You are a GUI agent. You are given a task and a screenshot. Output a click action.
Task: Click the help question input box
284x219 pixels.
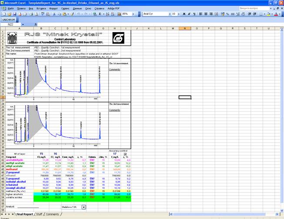pyautogui.click(x=254, y=8)
